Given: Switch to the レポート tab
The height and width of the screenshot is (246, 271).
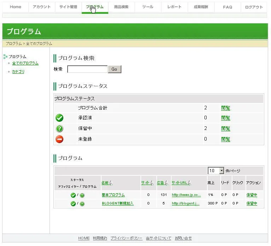Looking at the screenshot, I should (x=174, y=7).
